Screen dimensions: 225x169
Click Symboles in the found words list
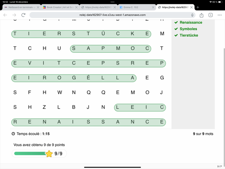click(188, 29)
